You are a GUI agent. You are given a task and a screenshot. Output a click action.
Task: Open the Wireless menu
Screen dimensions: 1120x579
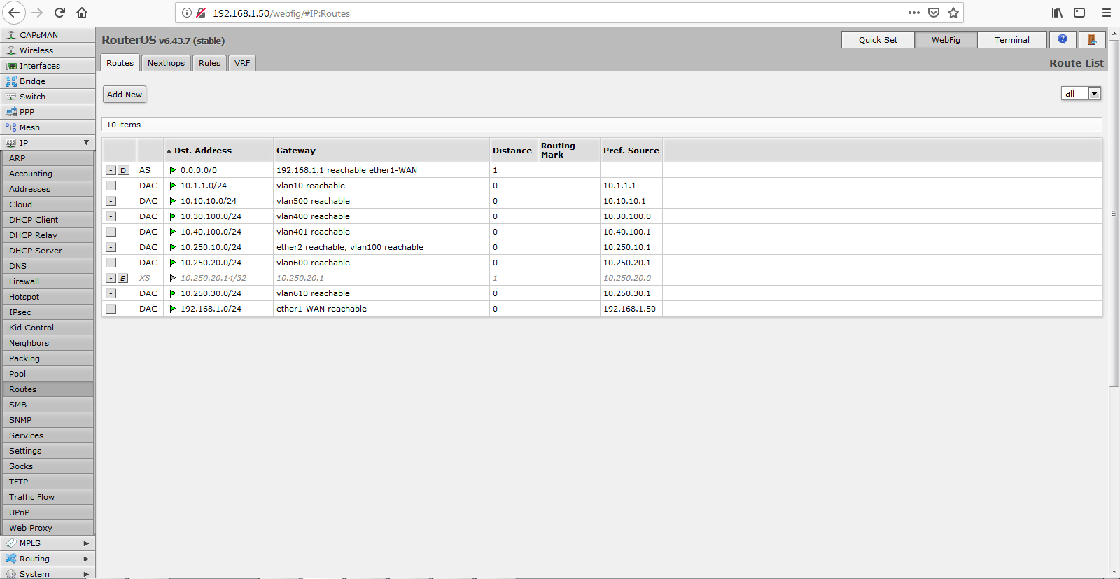[x=48, y=50]
